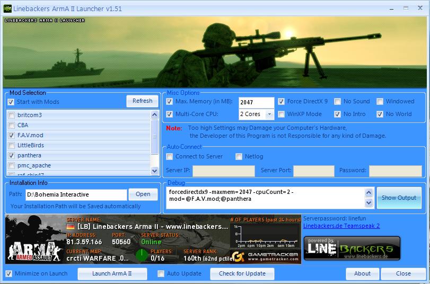Click the ArmA Armed Assault logo
Viewport: 430px width, 284px height.
pyautogui.click(x=35, y=251)
